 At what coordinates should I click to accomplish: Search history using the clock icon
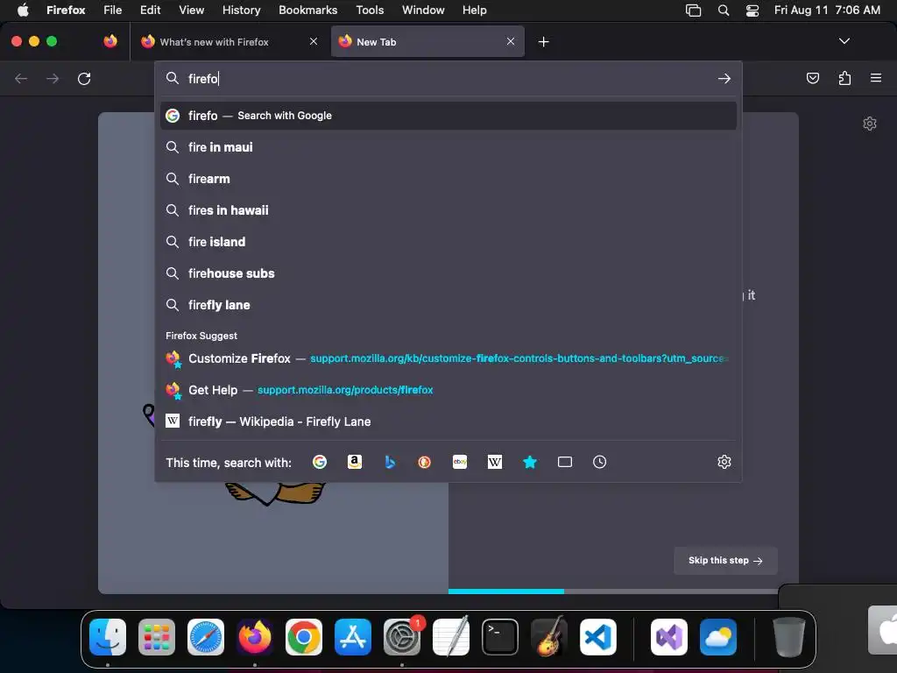pos(599,462)
